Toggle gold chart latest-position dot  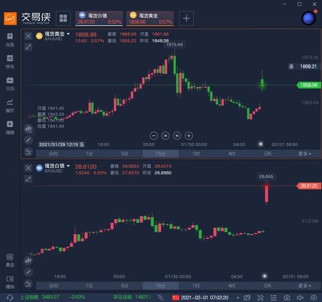point(261,144)
